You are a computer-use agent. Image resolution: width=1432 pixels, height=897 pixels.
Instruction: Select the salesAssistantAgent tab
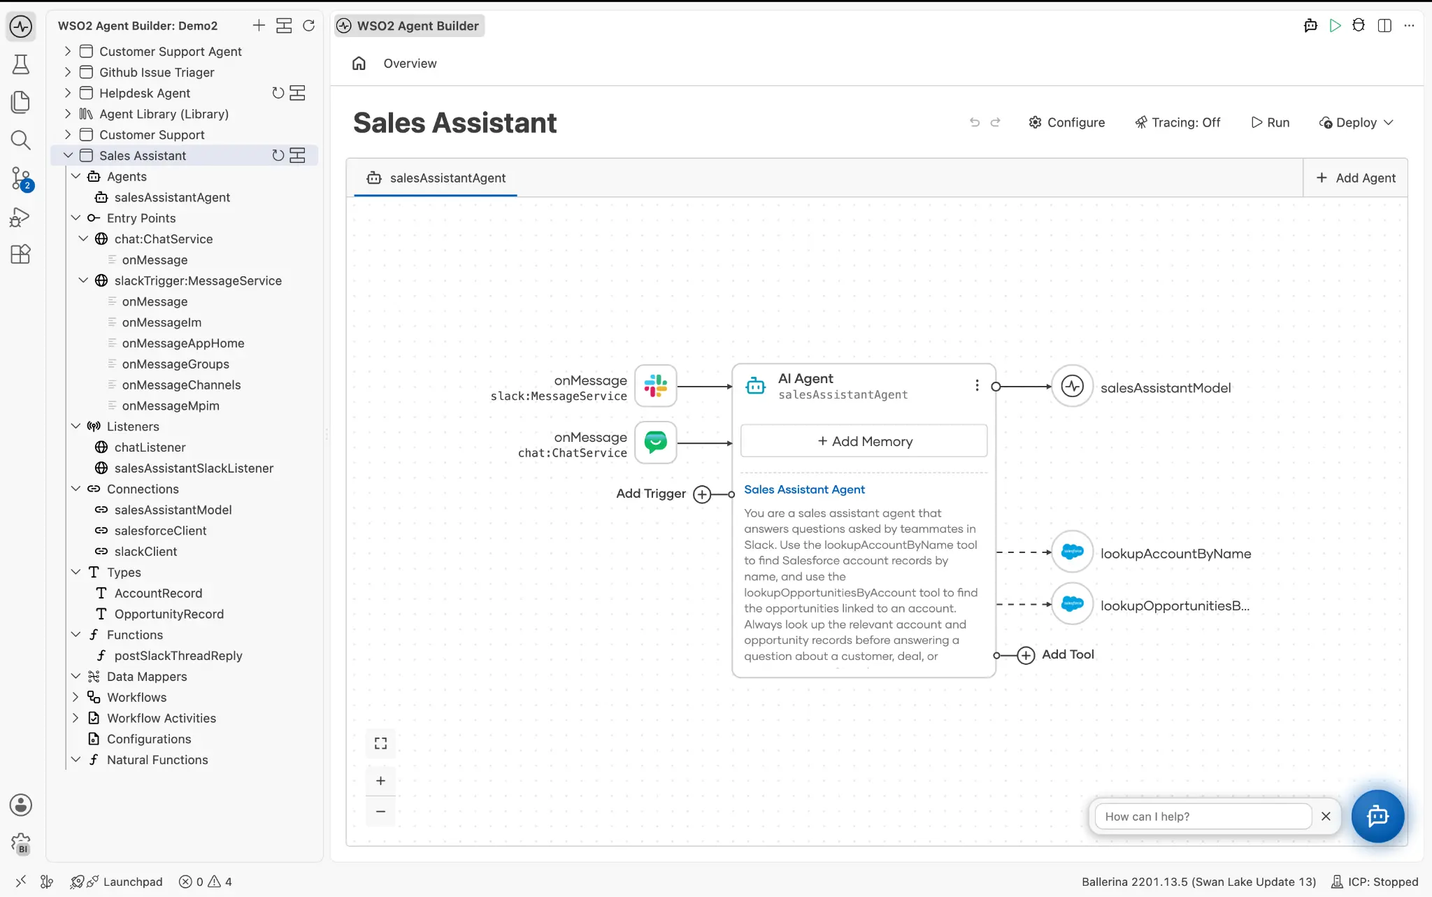[436, 178]
